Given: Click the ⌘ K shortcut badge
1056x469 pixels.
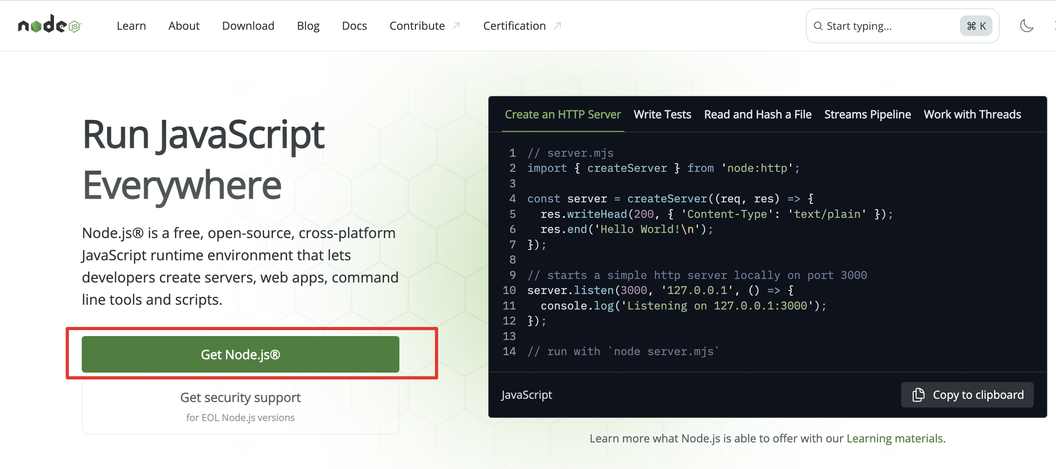Looking at the screenshot, I should pyautogui.click(x=976, y=26).
